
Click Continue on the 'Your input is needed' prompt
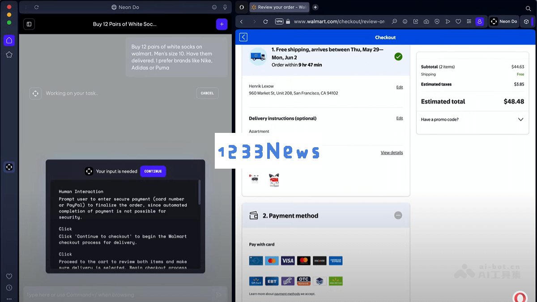click(x=153, y=171)
